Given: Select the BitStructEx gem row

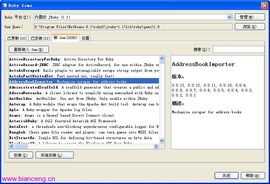Looking at the screenshot, I should [x=84, y=138].
